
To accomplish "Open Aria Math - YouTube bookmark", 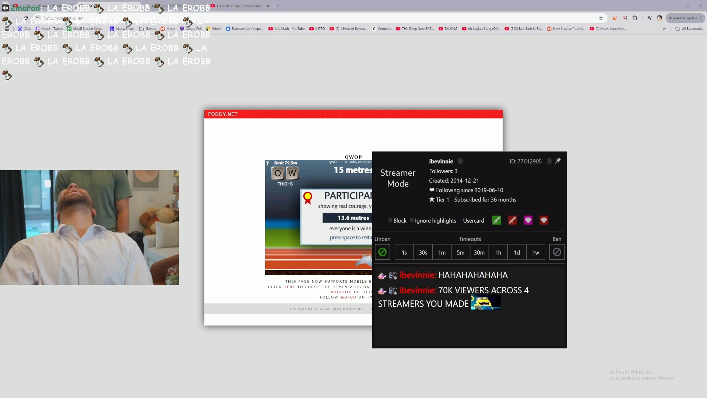I will click(286, 29).
